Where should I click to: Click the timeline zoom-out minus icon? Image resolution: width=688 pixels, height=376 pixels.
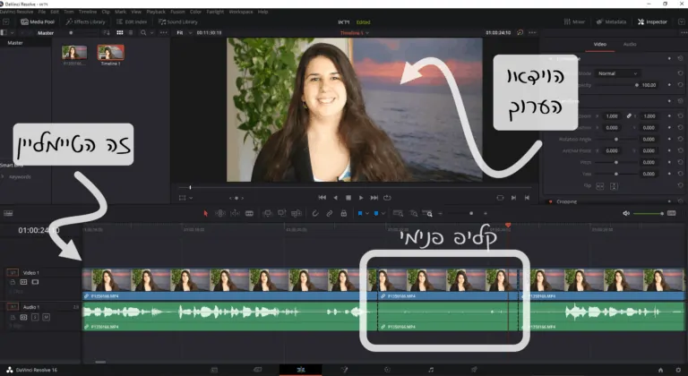pos(440,213)
